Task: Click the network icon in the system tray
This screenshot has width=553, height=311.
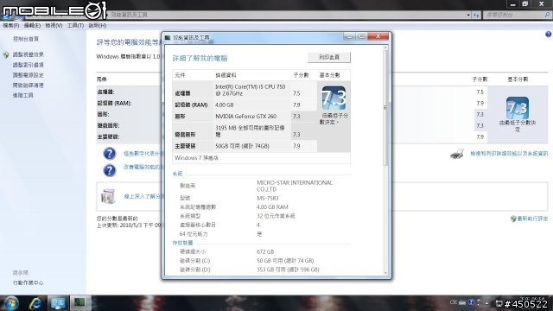Action: pos(499,303)
